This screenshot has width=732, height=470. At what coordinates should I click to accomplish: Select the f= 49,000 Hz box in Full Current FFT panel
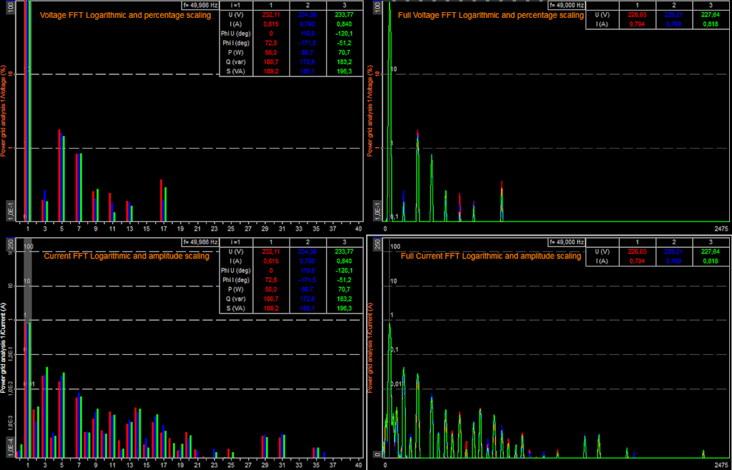[567, 242]
